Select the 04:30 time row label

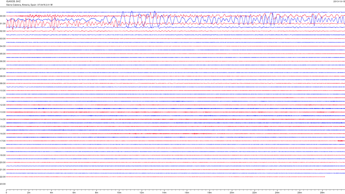click(x=3, y=46)
